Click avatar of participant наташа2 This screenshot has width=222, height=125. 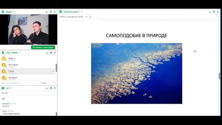[4, 78]
